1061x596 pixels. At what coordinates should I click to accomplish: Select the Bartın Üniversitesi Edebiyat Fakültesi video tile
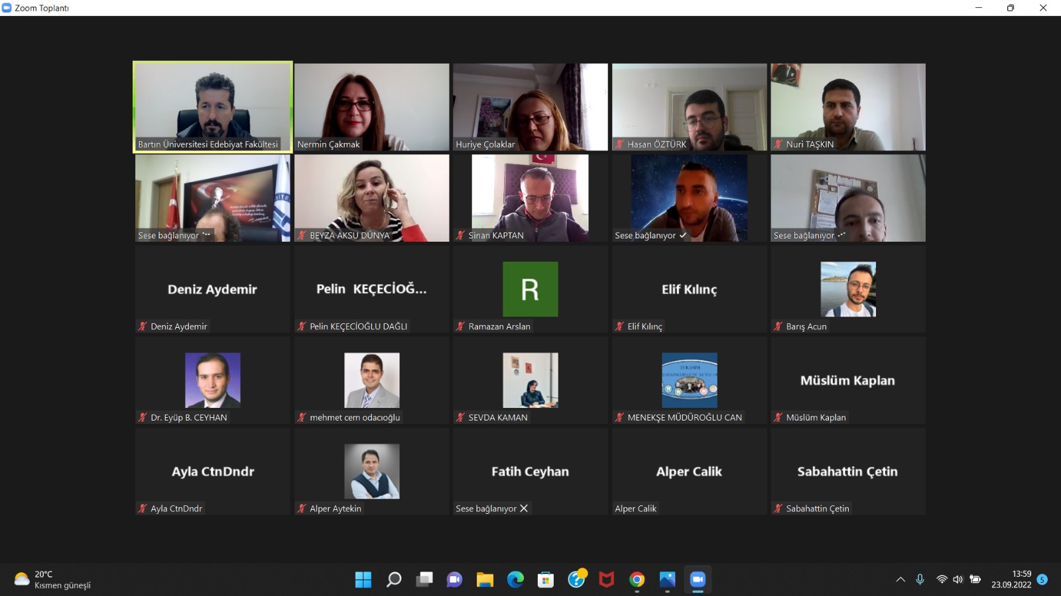[x=213, y=107]
